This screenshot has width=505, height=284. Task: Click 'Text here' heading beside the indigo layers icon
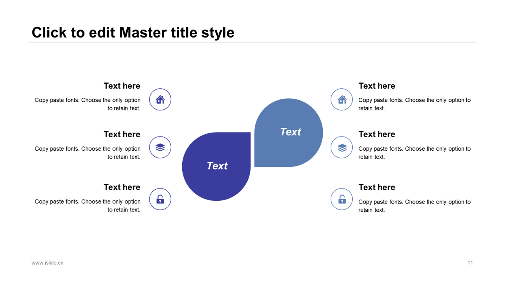[122, 135]
